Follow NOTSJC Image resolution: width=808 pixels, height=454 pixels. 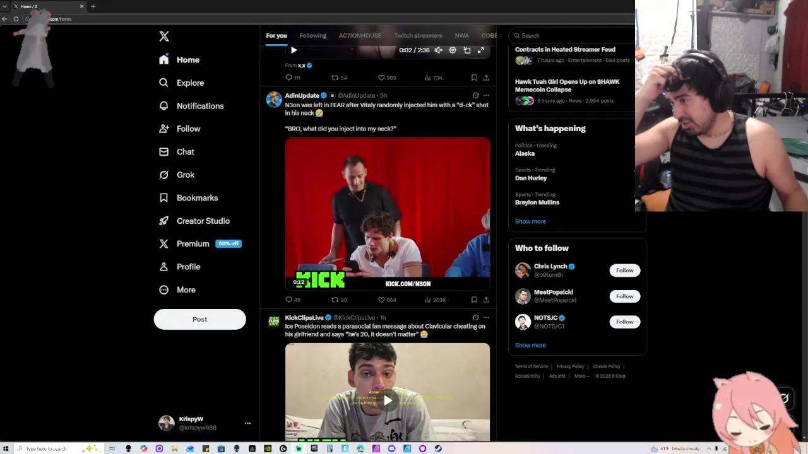click(624, 322)
